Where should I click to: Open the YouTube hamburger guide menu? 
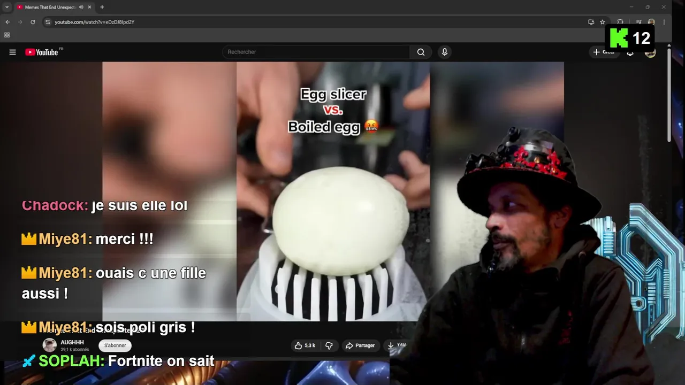(x=12, y=52)
